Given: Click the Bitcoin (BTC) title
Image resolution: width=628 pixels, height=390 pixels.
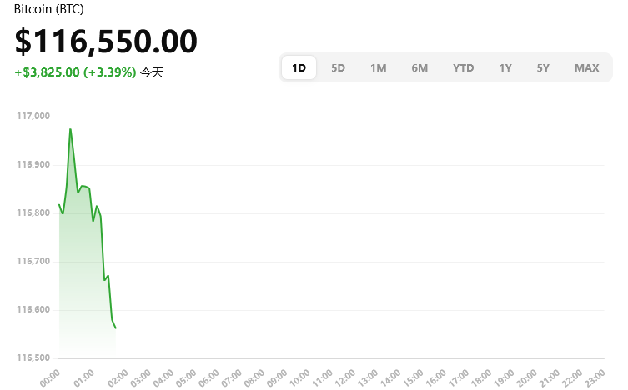Looking at the screenshot, I should 49,8.
